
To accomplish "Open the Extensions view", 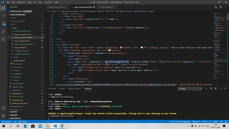I will point(4,39).
